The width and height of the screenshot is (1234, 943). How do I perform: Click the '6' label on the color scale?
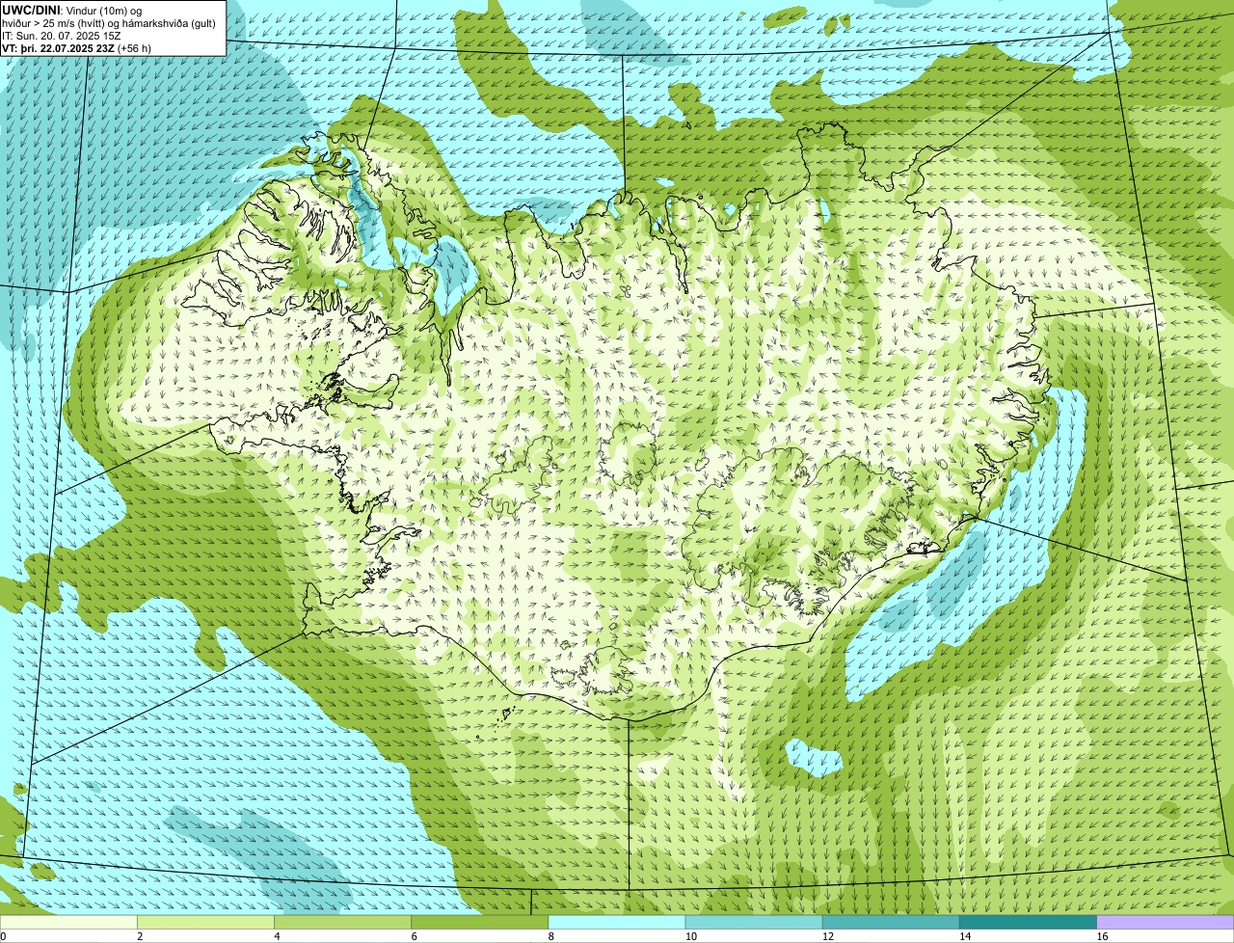point(415,936)
